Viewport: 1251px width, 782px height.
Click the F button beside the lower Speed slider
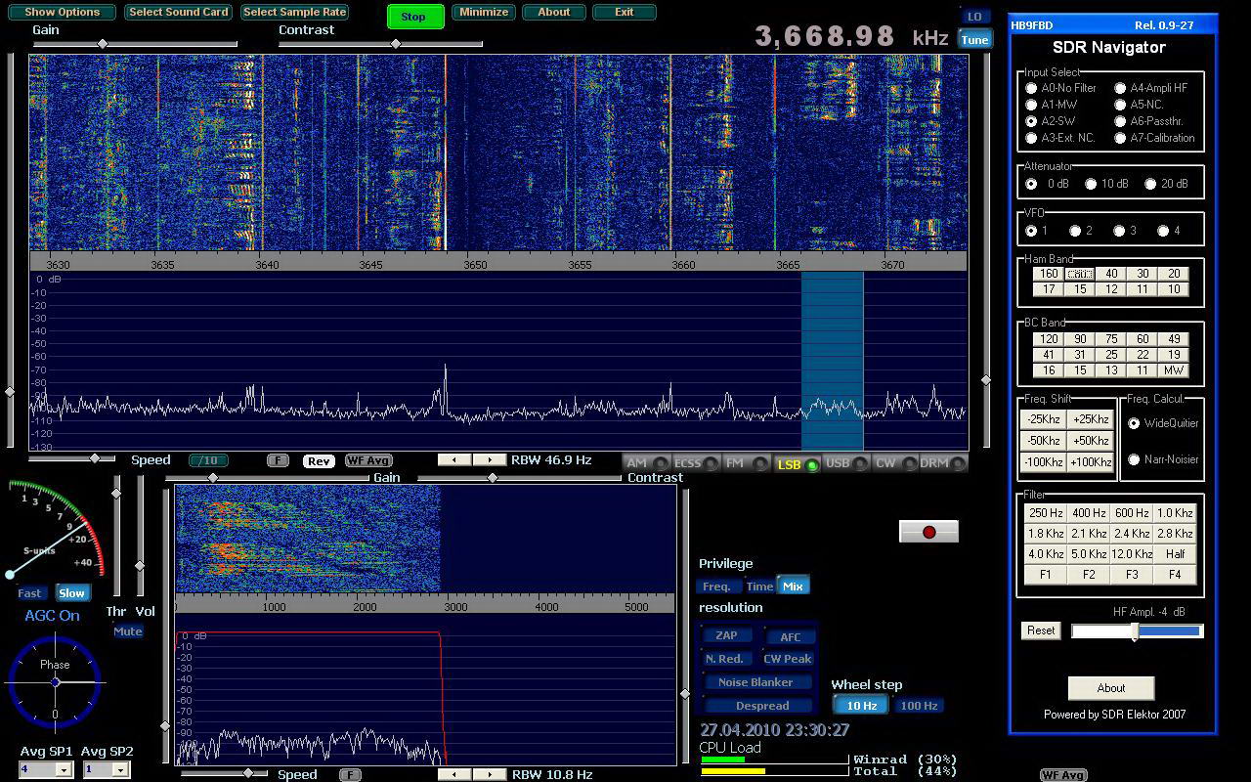350,775
